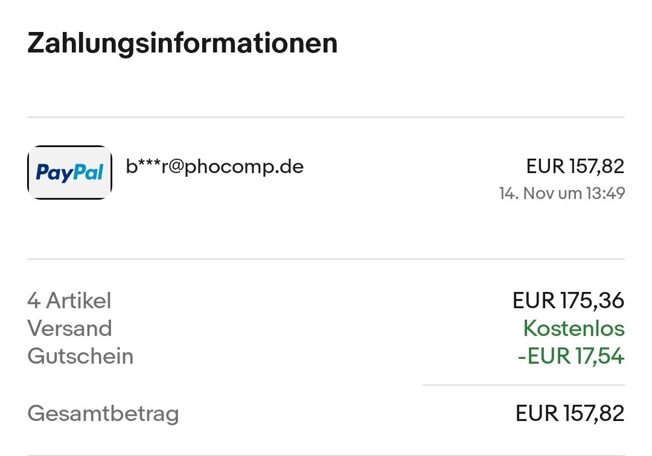The image size is (652, 456).
Task: Click the short divider line above the total
Action: tap(523, 385)
